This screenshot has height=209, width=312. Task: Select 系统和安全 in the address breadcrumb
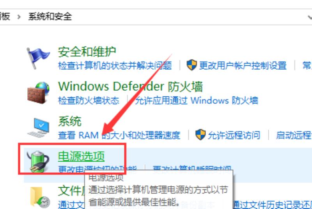coord(50,16)
